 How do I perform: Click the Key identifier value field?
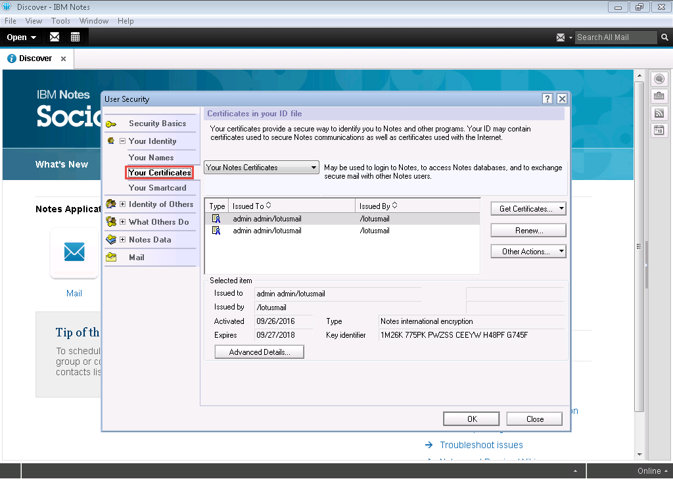point(471,335)
